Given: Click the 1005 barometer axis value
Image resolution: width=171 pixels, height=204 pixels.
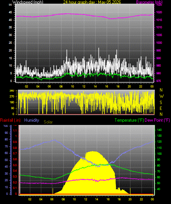Looking at the screenshot, I should click(x=159, y=35).
